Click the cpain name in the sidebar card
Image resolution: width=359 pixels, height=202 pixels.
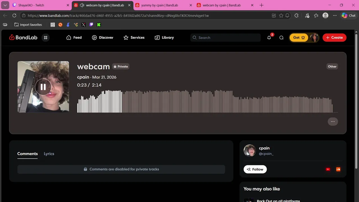tap(264, 148)
